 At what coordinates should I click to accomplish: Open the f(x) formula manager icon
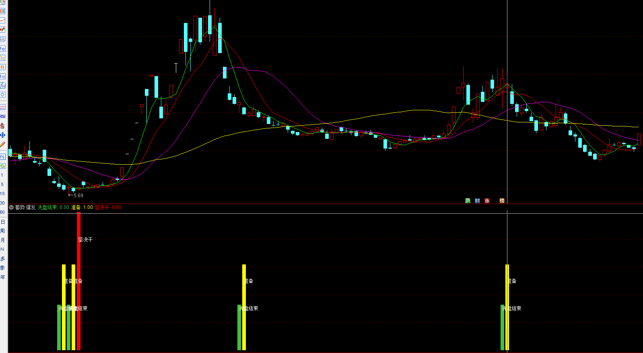click(2, 85)
